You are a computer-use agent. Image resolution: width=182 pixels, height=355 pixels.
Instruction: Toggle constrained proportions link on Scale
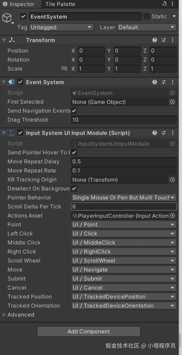64,69
